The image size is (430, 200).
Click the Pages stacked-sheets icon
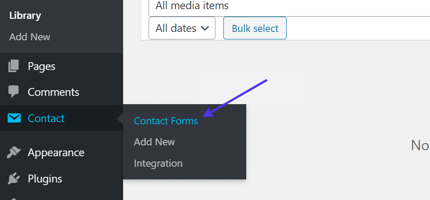tap(14, 66)
